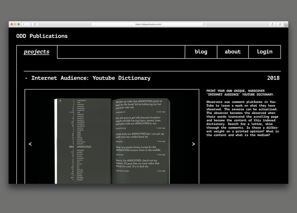Open the Safari share menu
The image size is (297, 213).
(x=272, y=24)
